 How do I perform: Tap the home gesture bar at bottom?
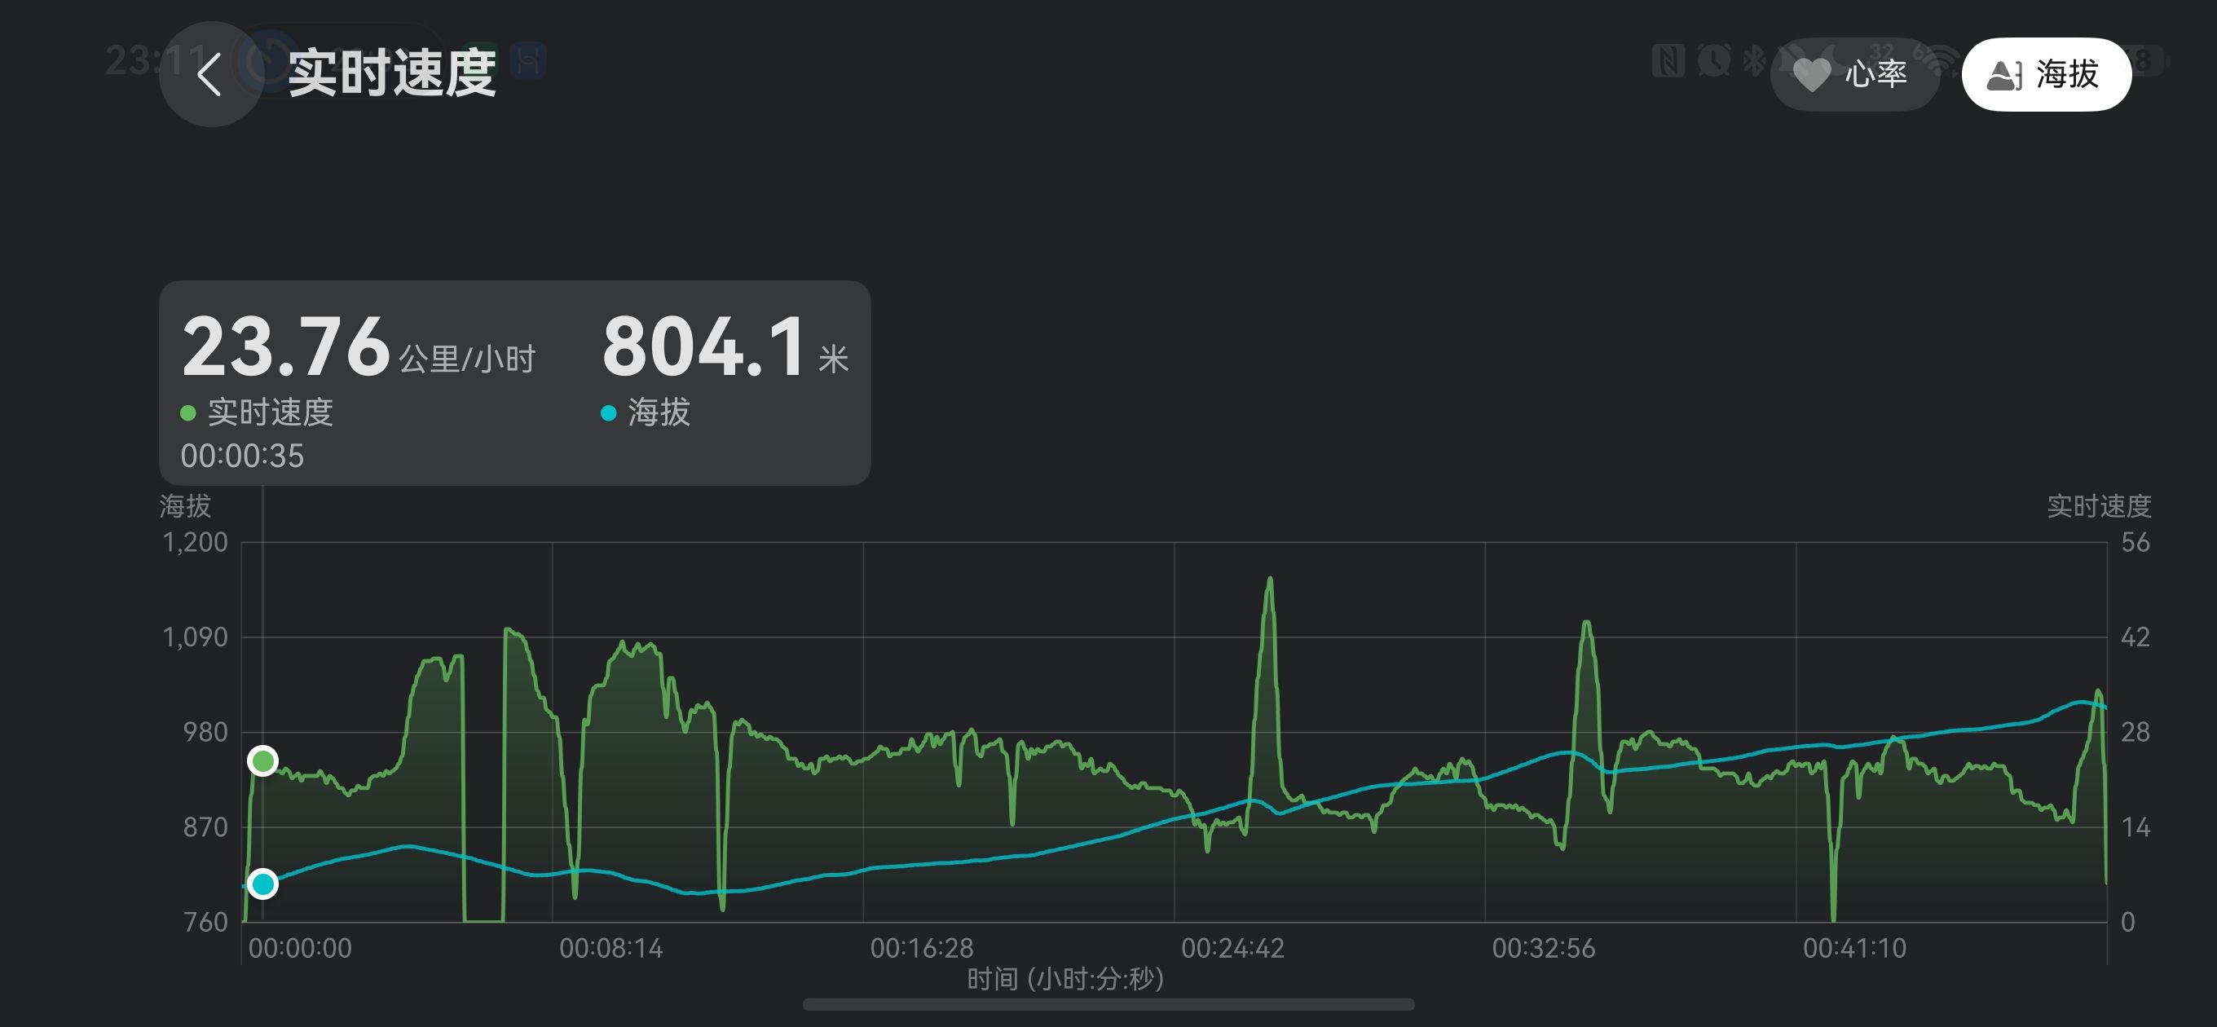1108,1005
